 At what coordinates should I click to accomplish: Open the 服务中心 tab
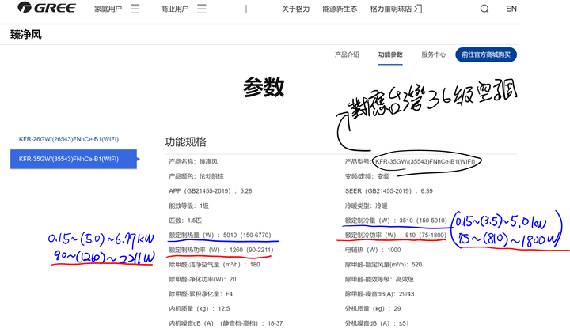click(433, 55)
